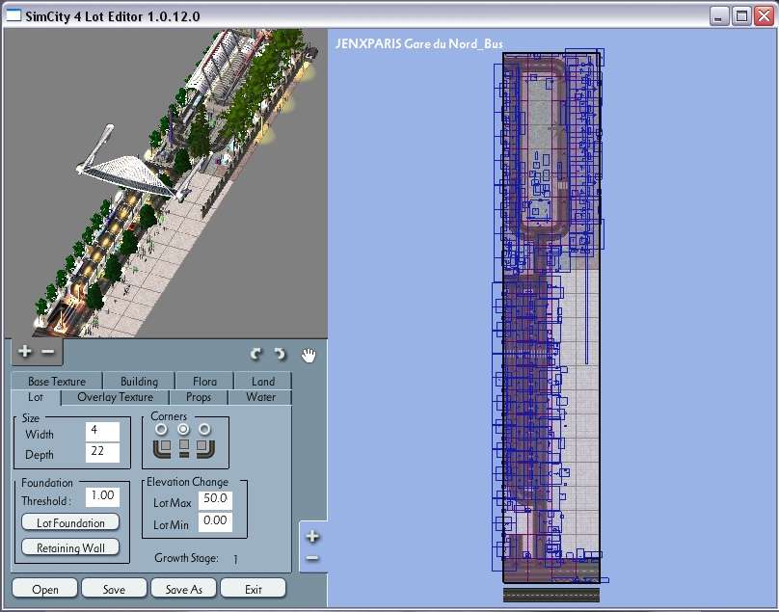Click the window icon in the title bar
This screenshot has height=612, width=779.
click(x=13, y=15)
